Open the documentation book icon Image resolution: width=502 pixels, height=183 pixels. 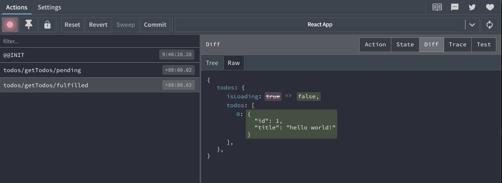(x=437, y=7)
